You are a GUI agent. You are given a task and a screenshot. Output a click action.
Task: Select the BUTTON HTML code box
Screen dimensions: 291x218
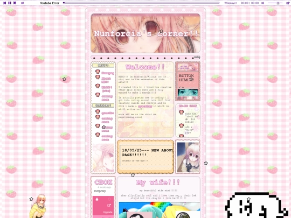click(188, 80)
